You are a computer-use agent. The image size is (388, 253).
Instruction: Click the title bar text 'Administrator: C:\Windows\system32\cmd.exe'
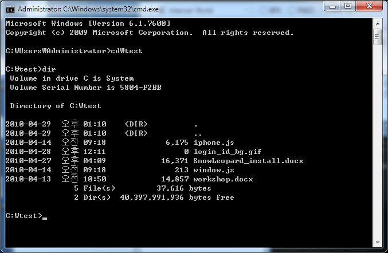pyautogui.click(x=88, y=9)
